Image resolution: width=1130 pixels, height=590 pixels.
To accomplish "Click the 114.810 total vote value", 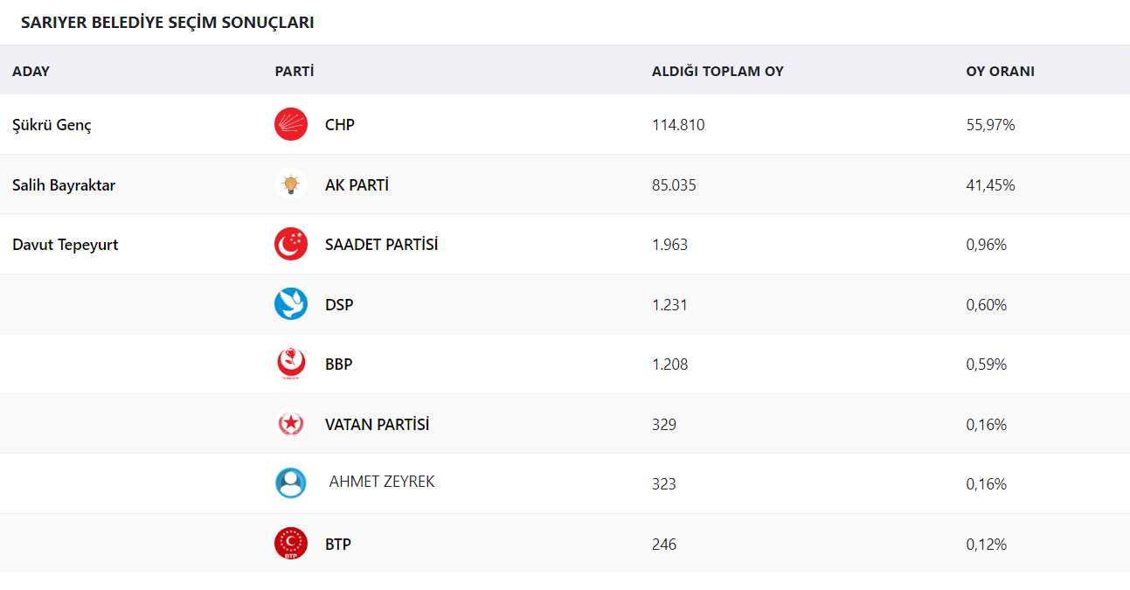I will [x=678, y=125].
